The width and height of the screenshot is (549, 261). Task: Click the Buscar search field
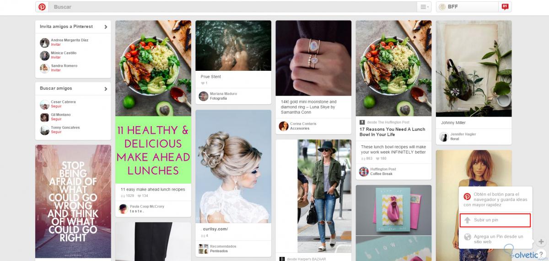tap(233, 7)
